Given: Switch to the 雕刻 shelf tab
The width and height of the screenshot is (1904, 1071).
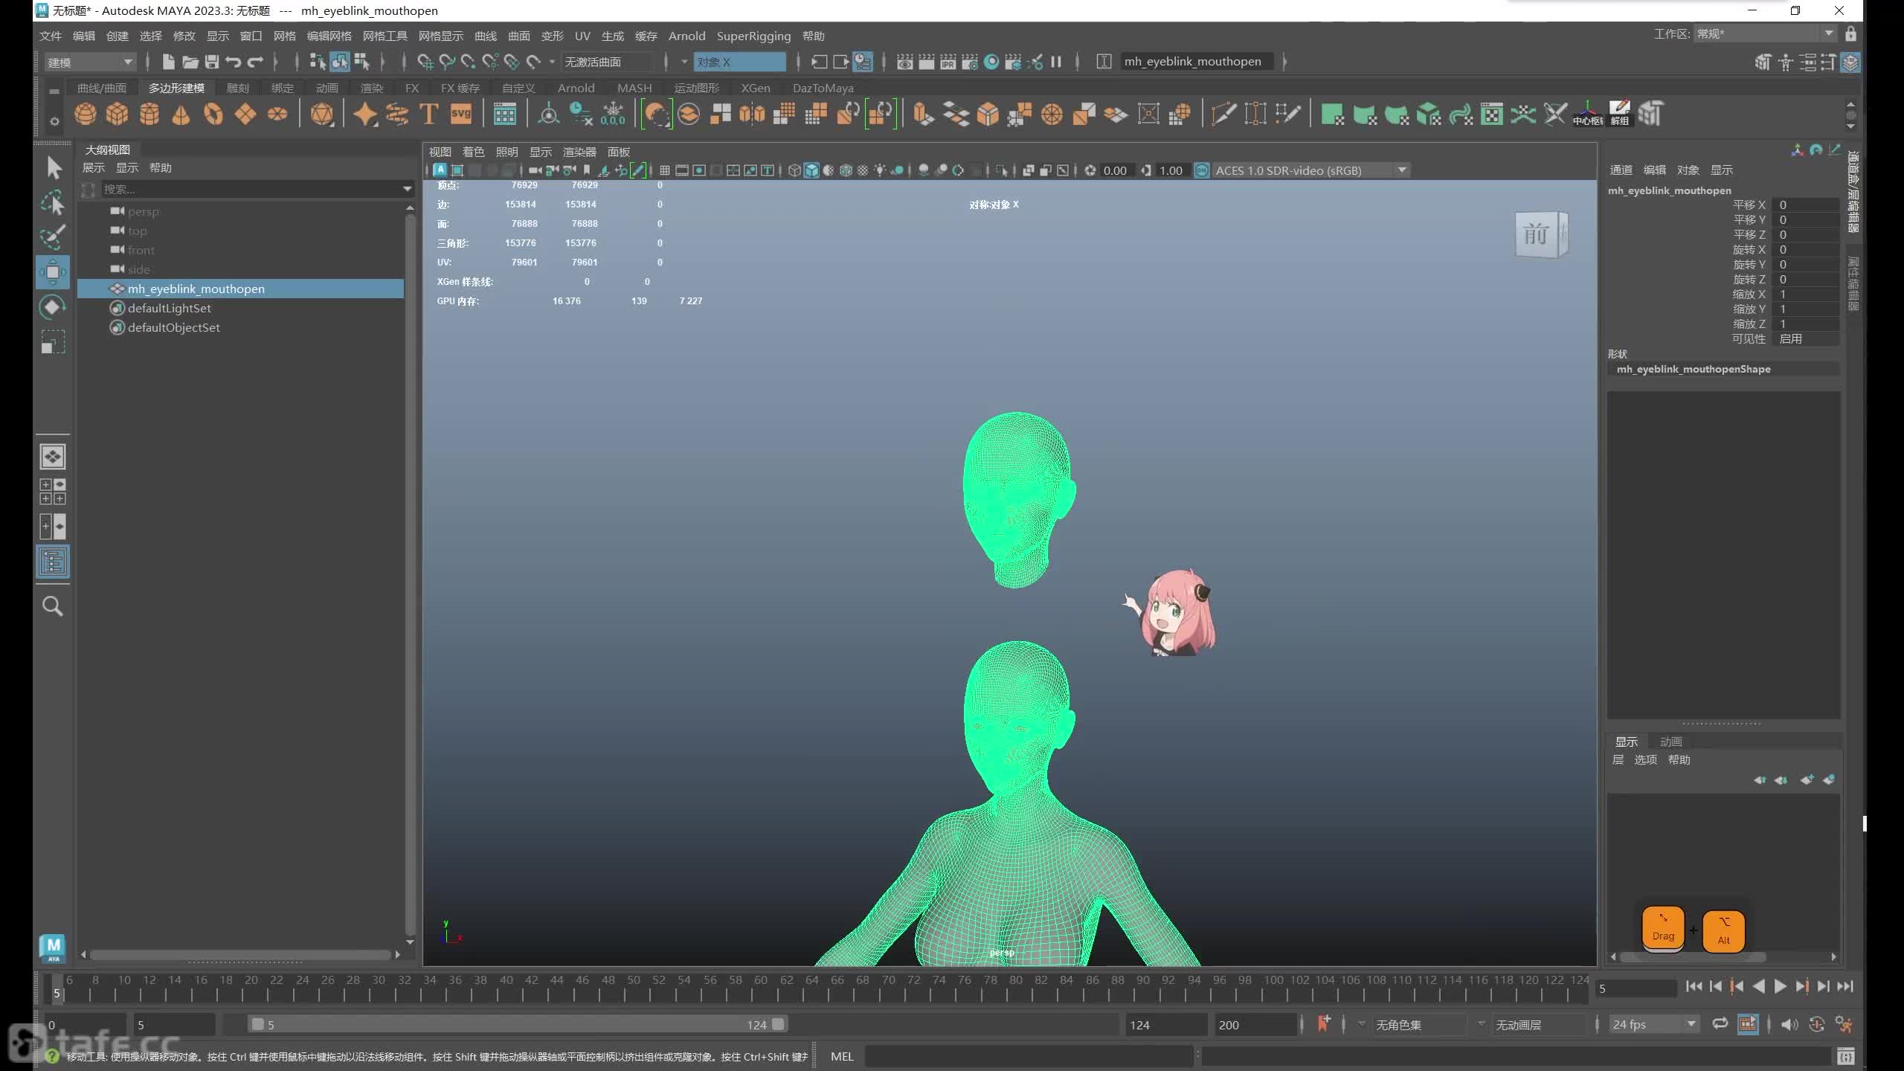Looking at the screenshot, I should (x=238, y=88).
